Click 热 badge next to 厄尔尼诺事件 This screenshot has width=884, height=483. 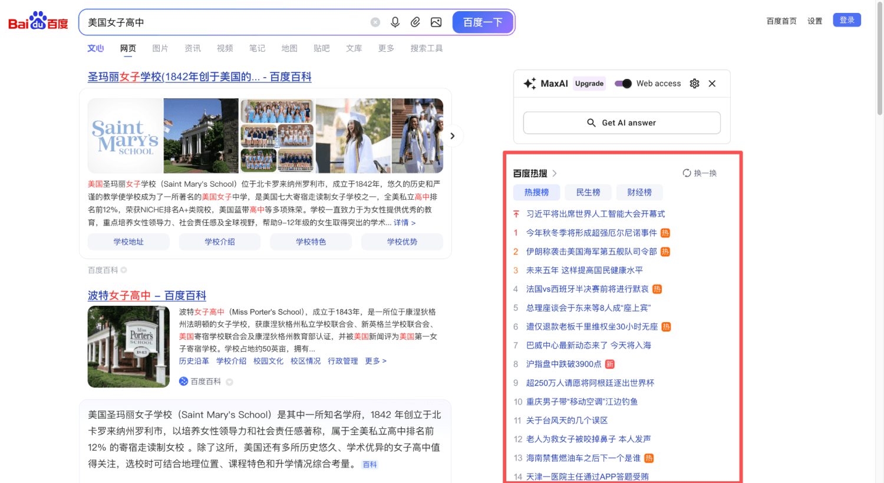pyautogui.click(x=665, y=233)
